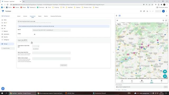Toggle the preview panel layout icon

click(167, 16)
